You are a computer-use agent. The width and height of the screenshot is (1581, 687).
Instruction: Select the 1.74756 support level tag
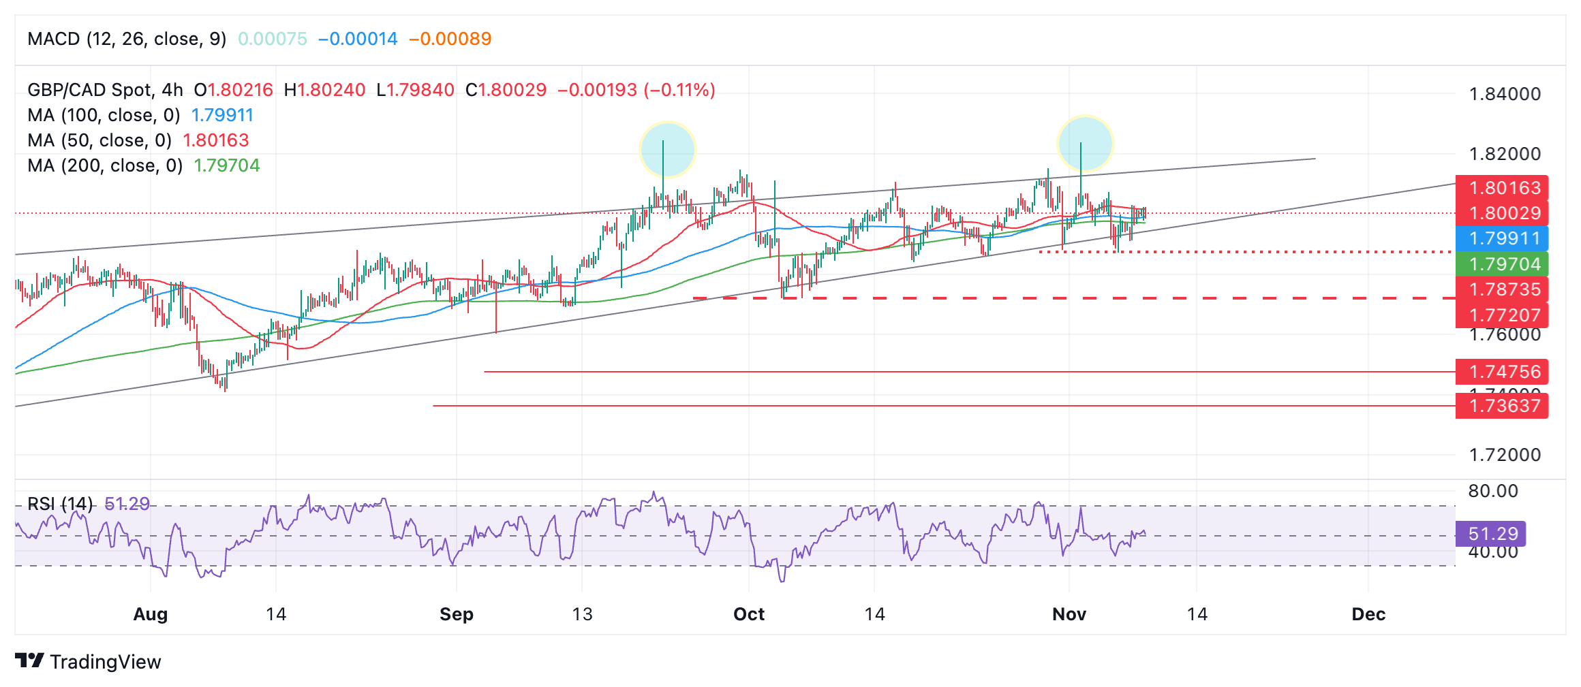tap(1502, 372)
